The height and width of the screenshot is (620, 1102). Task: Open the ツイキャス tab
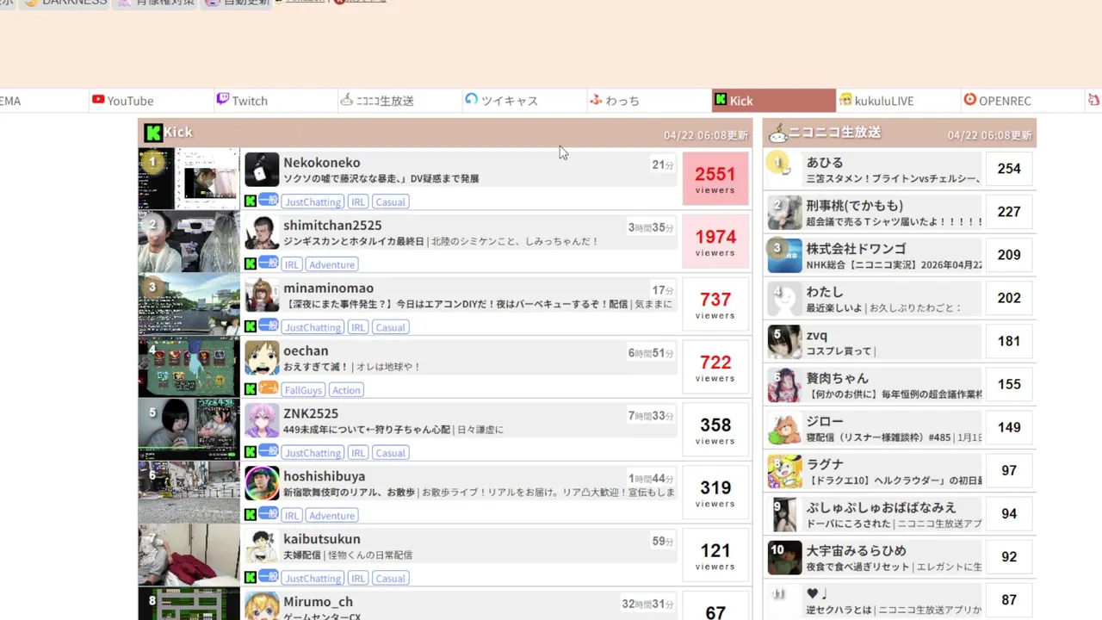[524, 101]
